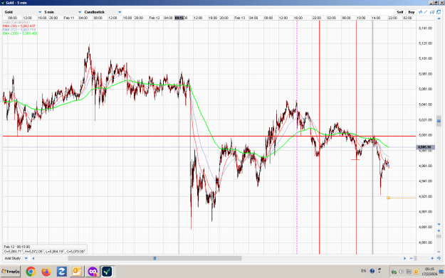Viewport: 445px width, 278px height.
Task: Click the vertical price zoom slider handle
Action: tap(439, 236)
